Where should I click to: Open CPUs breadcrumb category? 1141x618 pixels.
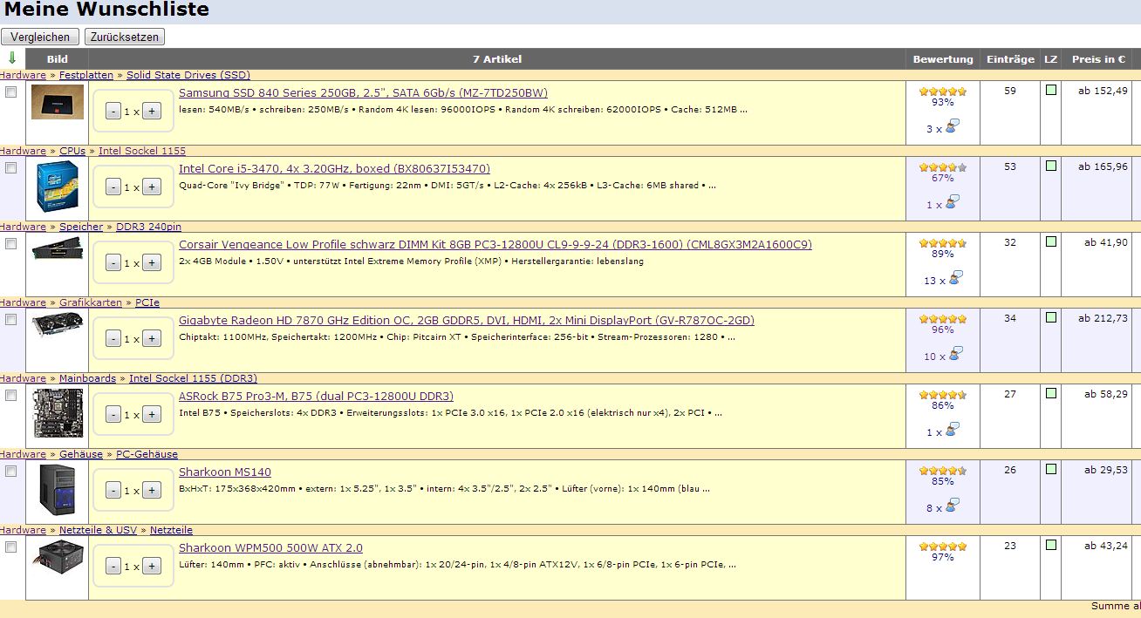72,151
